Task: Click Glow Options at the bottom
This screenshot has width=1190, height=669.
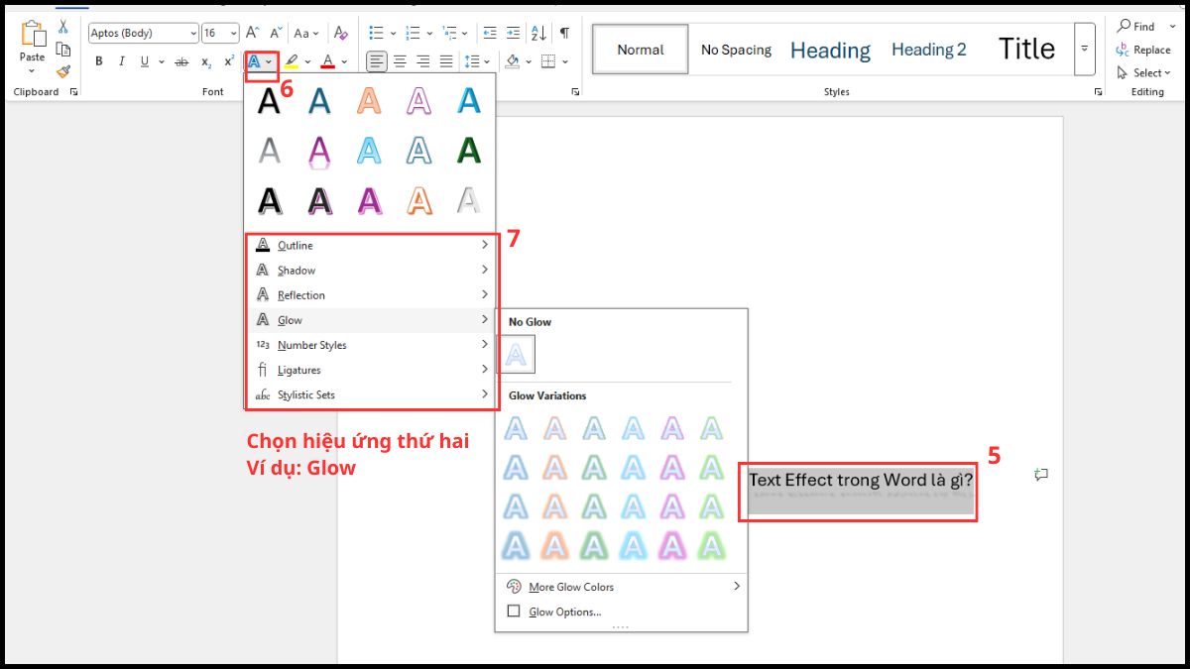Action: click(564, 612)
